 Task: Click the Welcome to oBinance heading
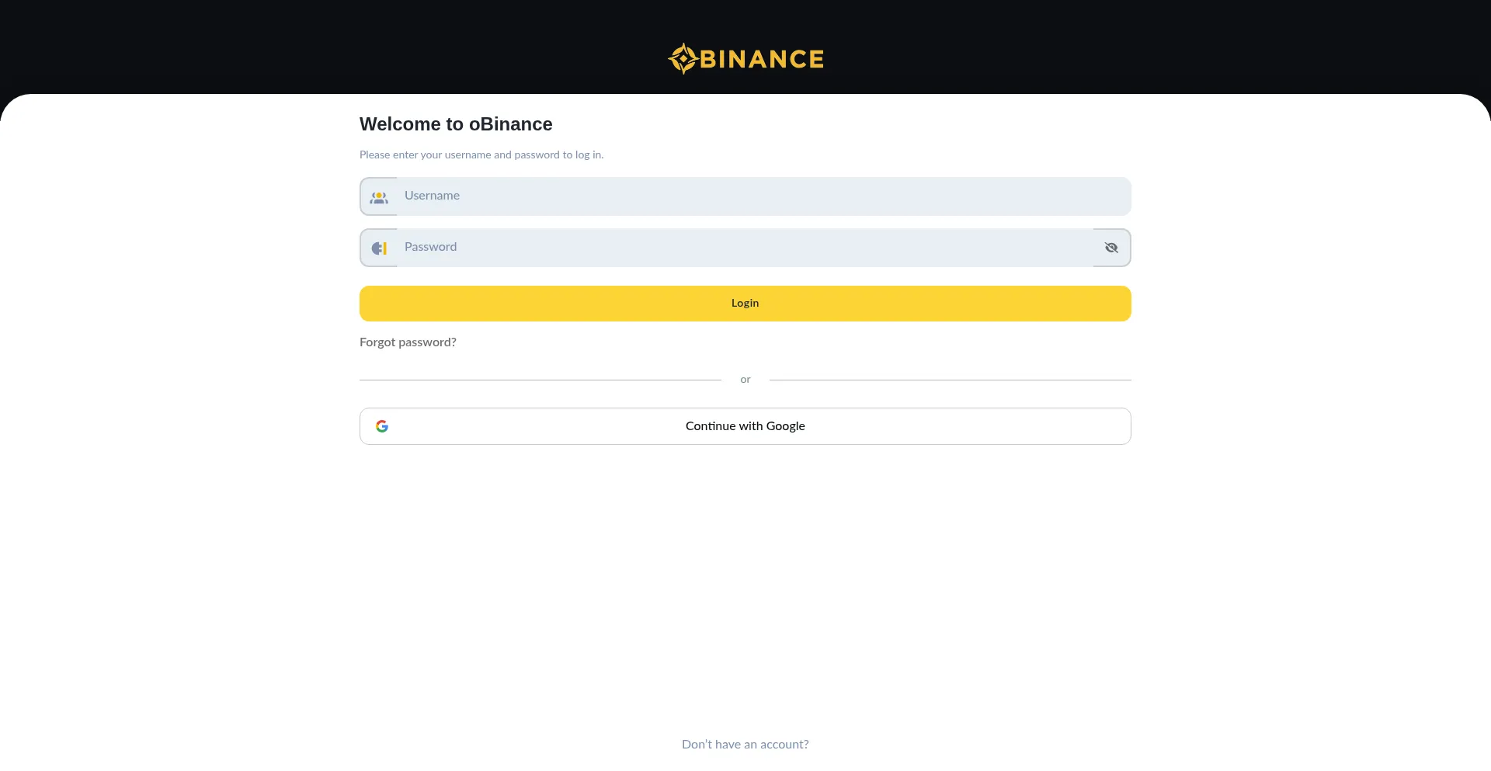point(455,124)
